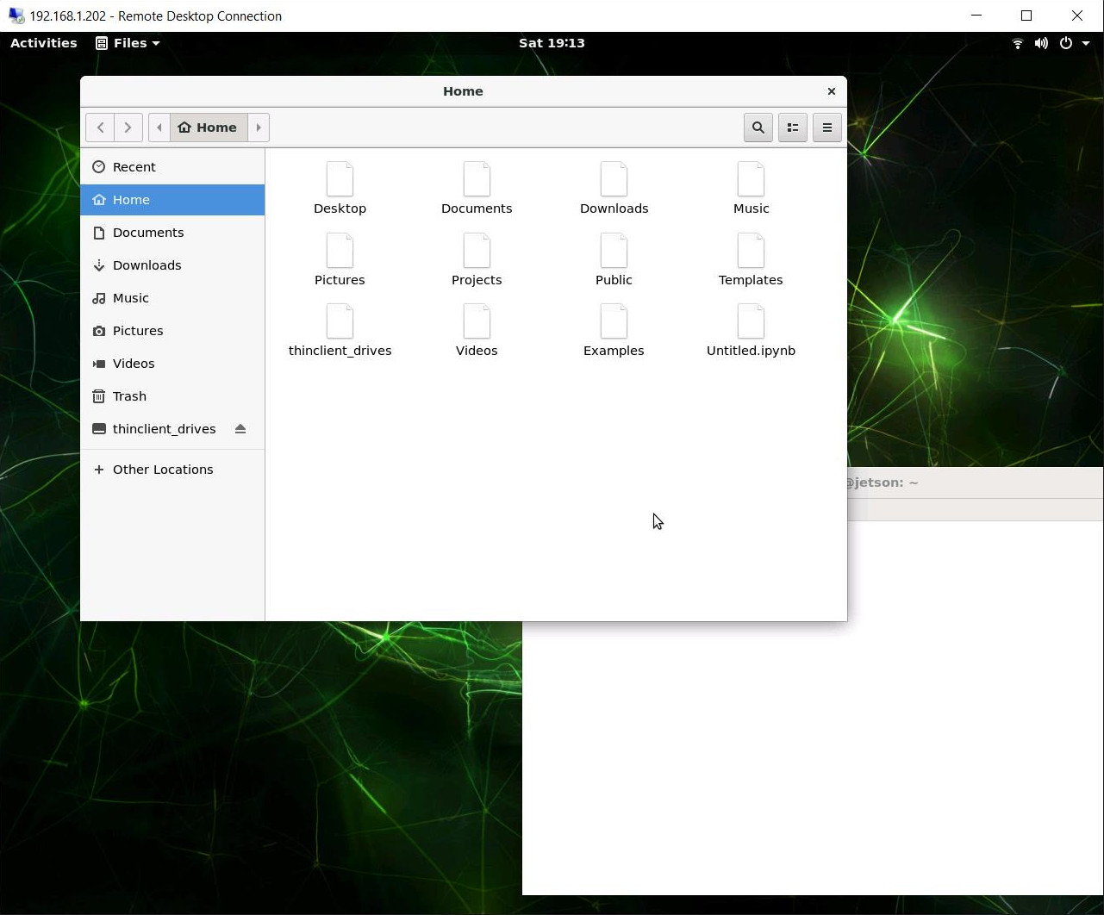The width and height of the screenshot is (1104, 915).
Task: Navigate back using the back arrow
Action: (x=100, y=127)
